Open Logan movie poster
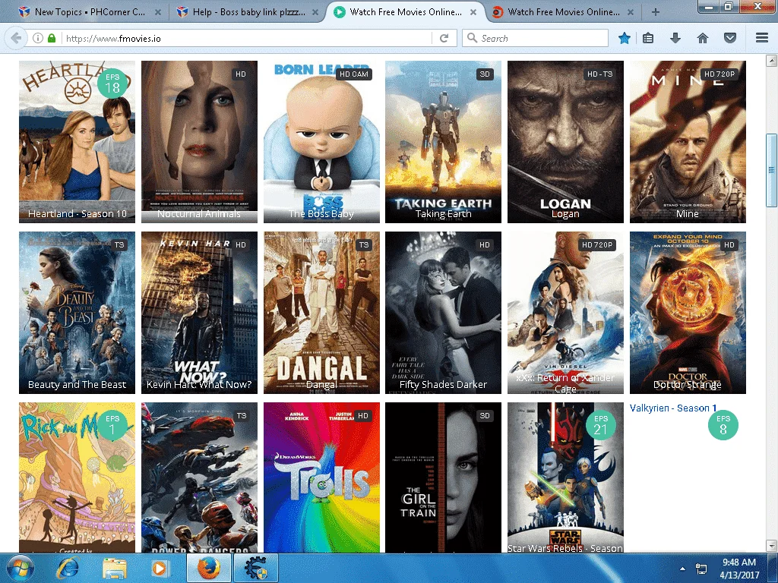This screenshot has width=778, height=583. pyautogui.click(x=565, y=142)
